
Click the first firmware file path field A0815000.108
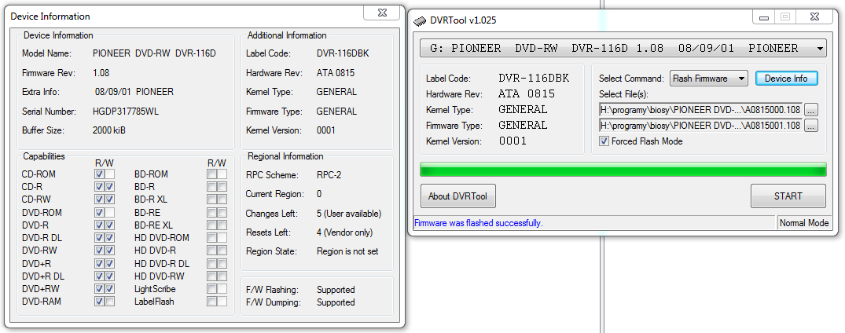pos(700,109)
